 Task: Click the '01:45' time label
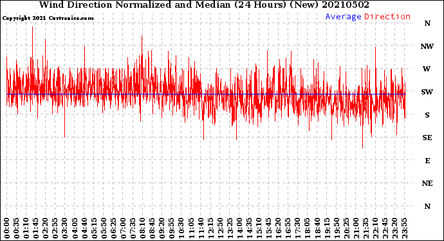tap(36, 228)
